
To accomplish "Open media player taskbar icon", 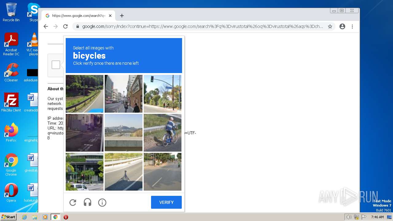I will (x=45, y=217).
